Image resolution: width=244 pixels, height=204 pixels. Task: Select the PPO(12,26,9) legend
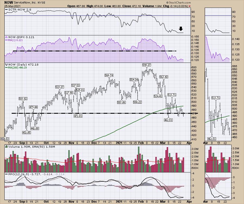pos(35,174)
